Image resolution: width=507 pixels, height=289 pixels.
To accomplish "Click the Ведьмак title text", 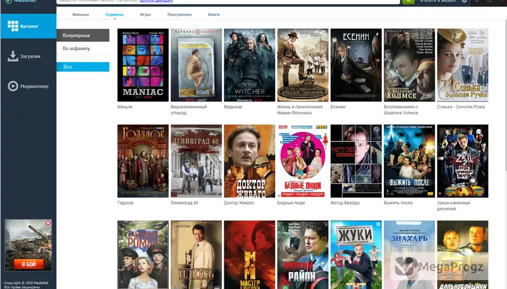I will click(233, 106).
